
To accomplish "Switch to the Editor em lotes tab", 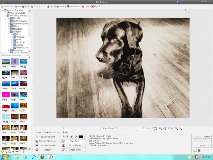I will point(38,6).
